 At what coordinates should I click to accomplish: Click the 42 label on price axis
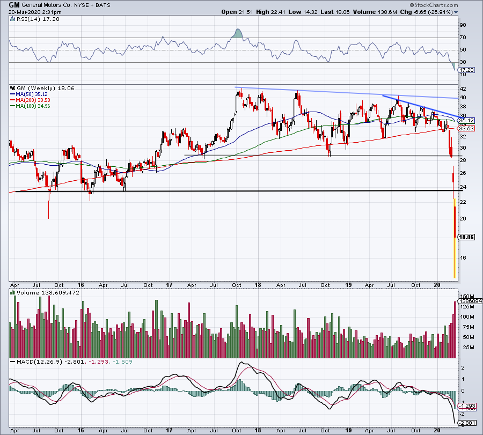pyautogui.click(x=463, y=89)
